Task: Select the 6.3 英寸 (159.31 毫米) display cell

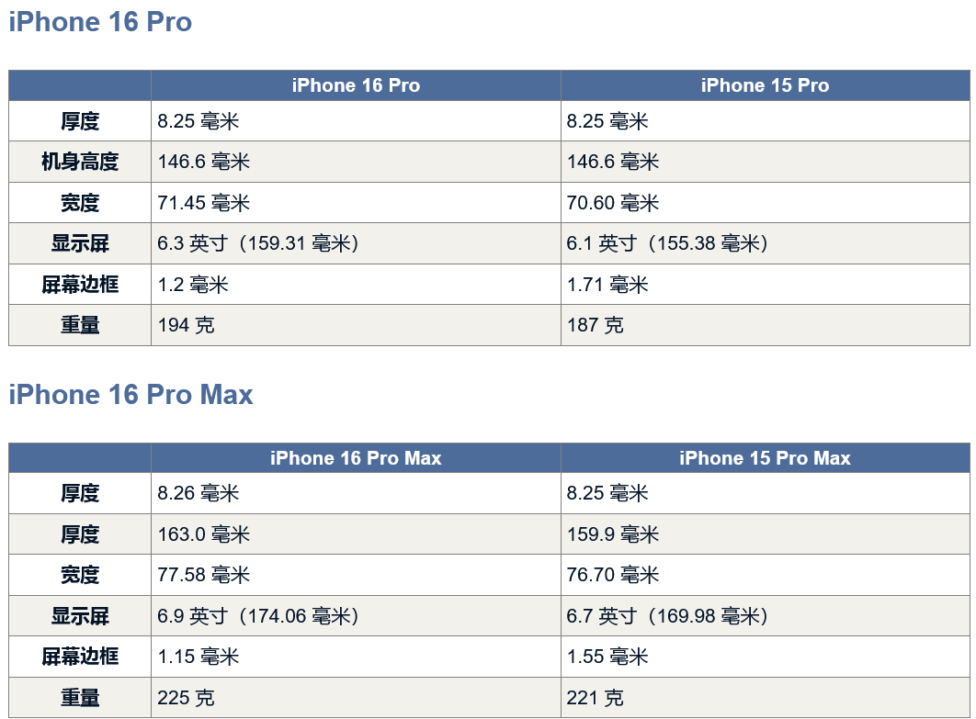Action: [356, 243]
